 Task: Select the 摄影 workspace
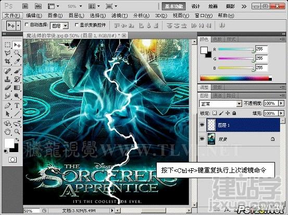(x=230, y=6)
